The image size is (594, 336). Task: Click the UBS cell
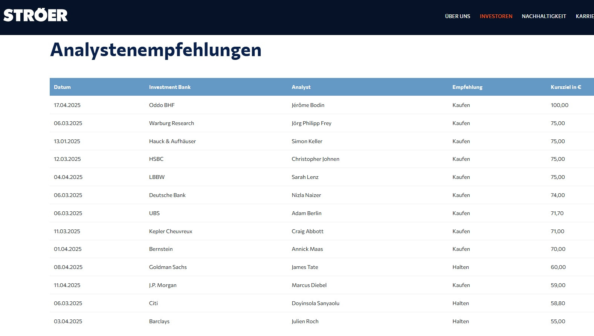(x=154, y=213)
